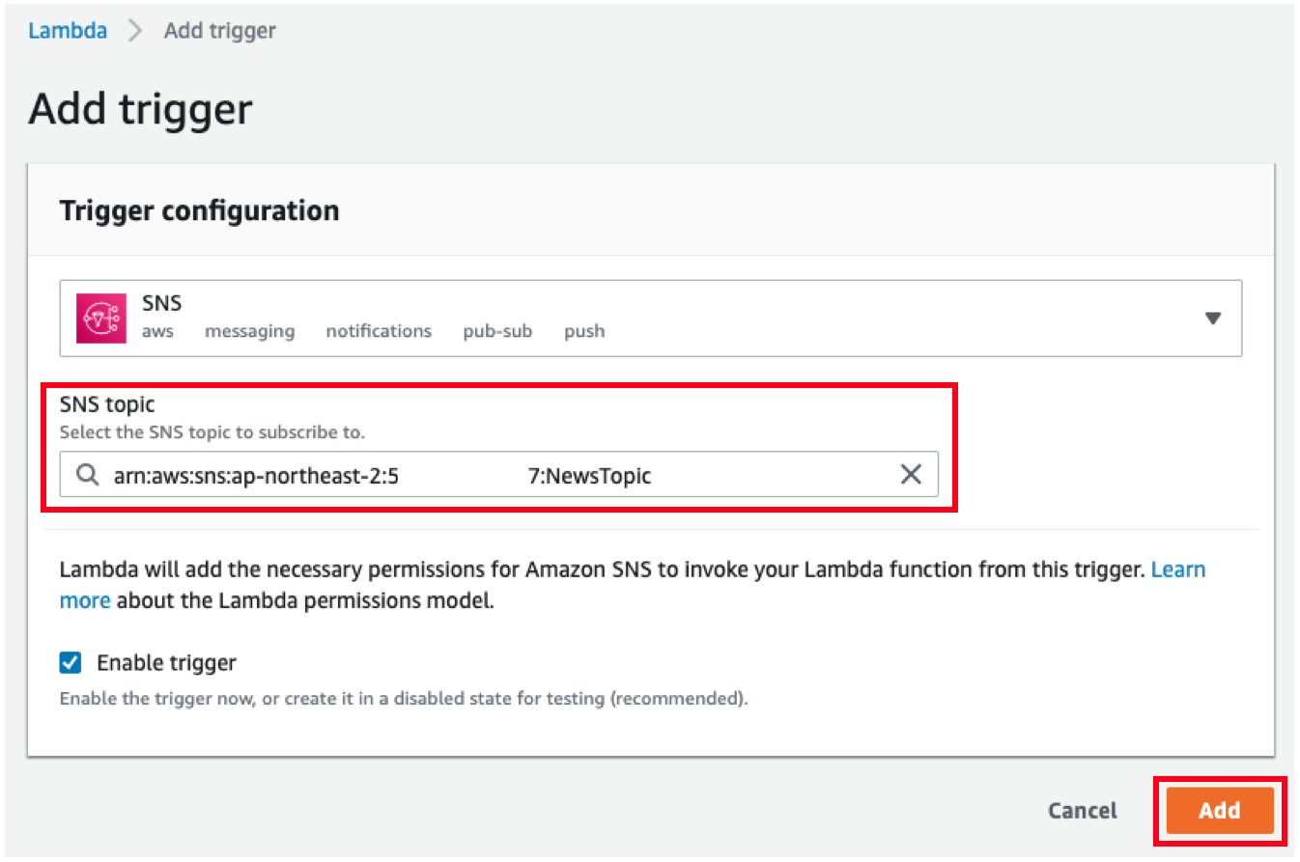Click the SNS topic ARN input field
The image size is (1300, 862).
tap(498, 474)
